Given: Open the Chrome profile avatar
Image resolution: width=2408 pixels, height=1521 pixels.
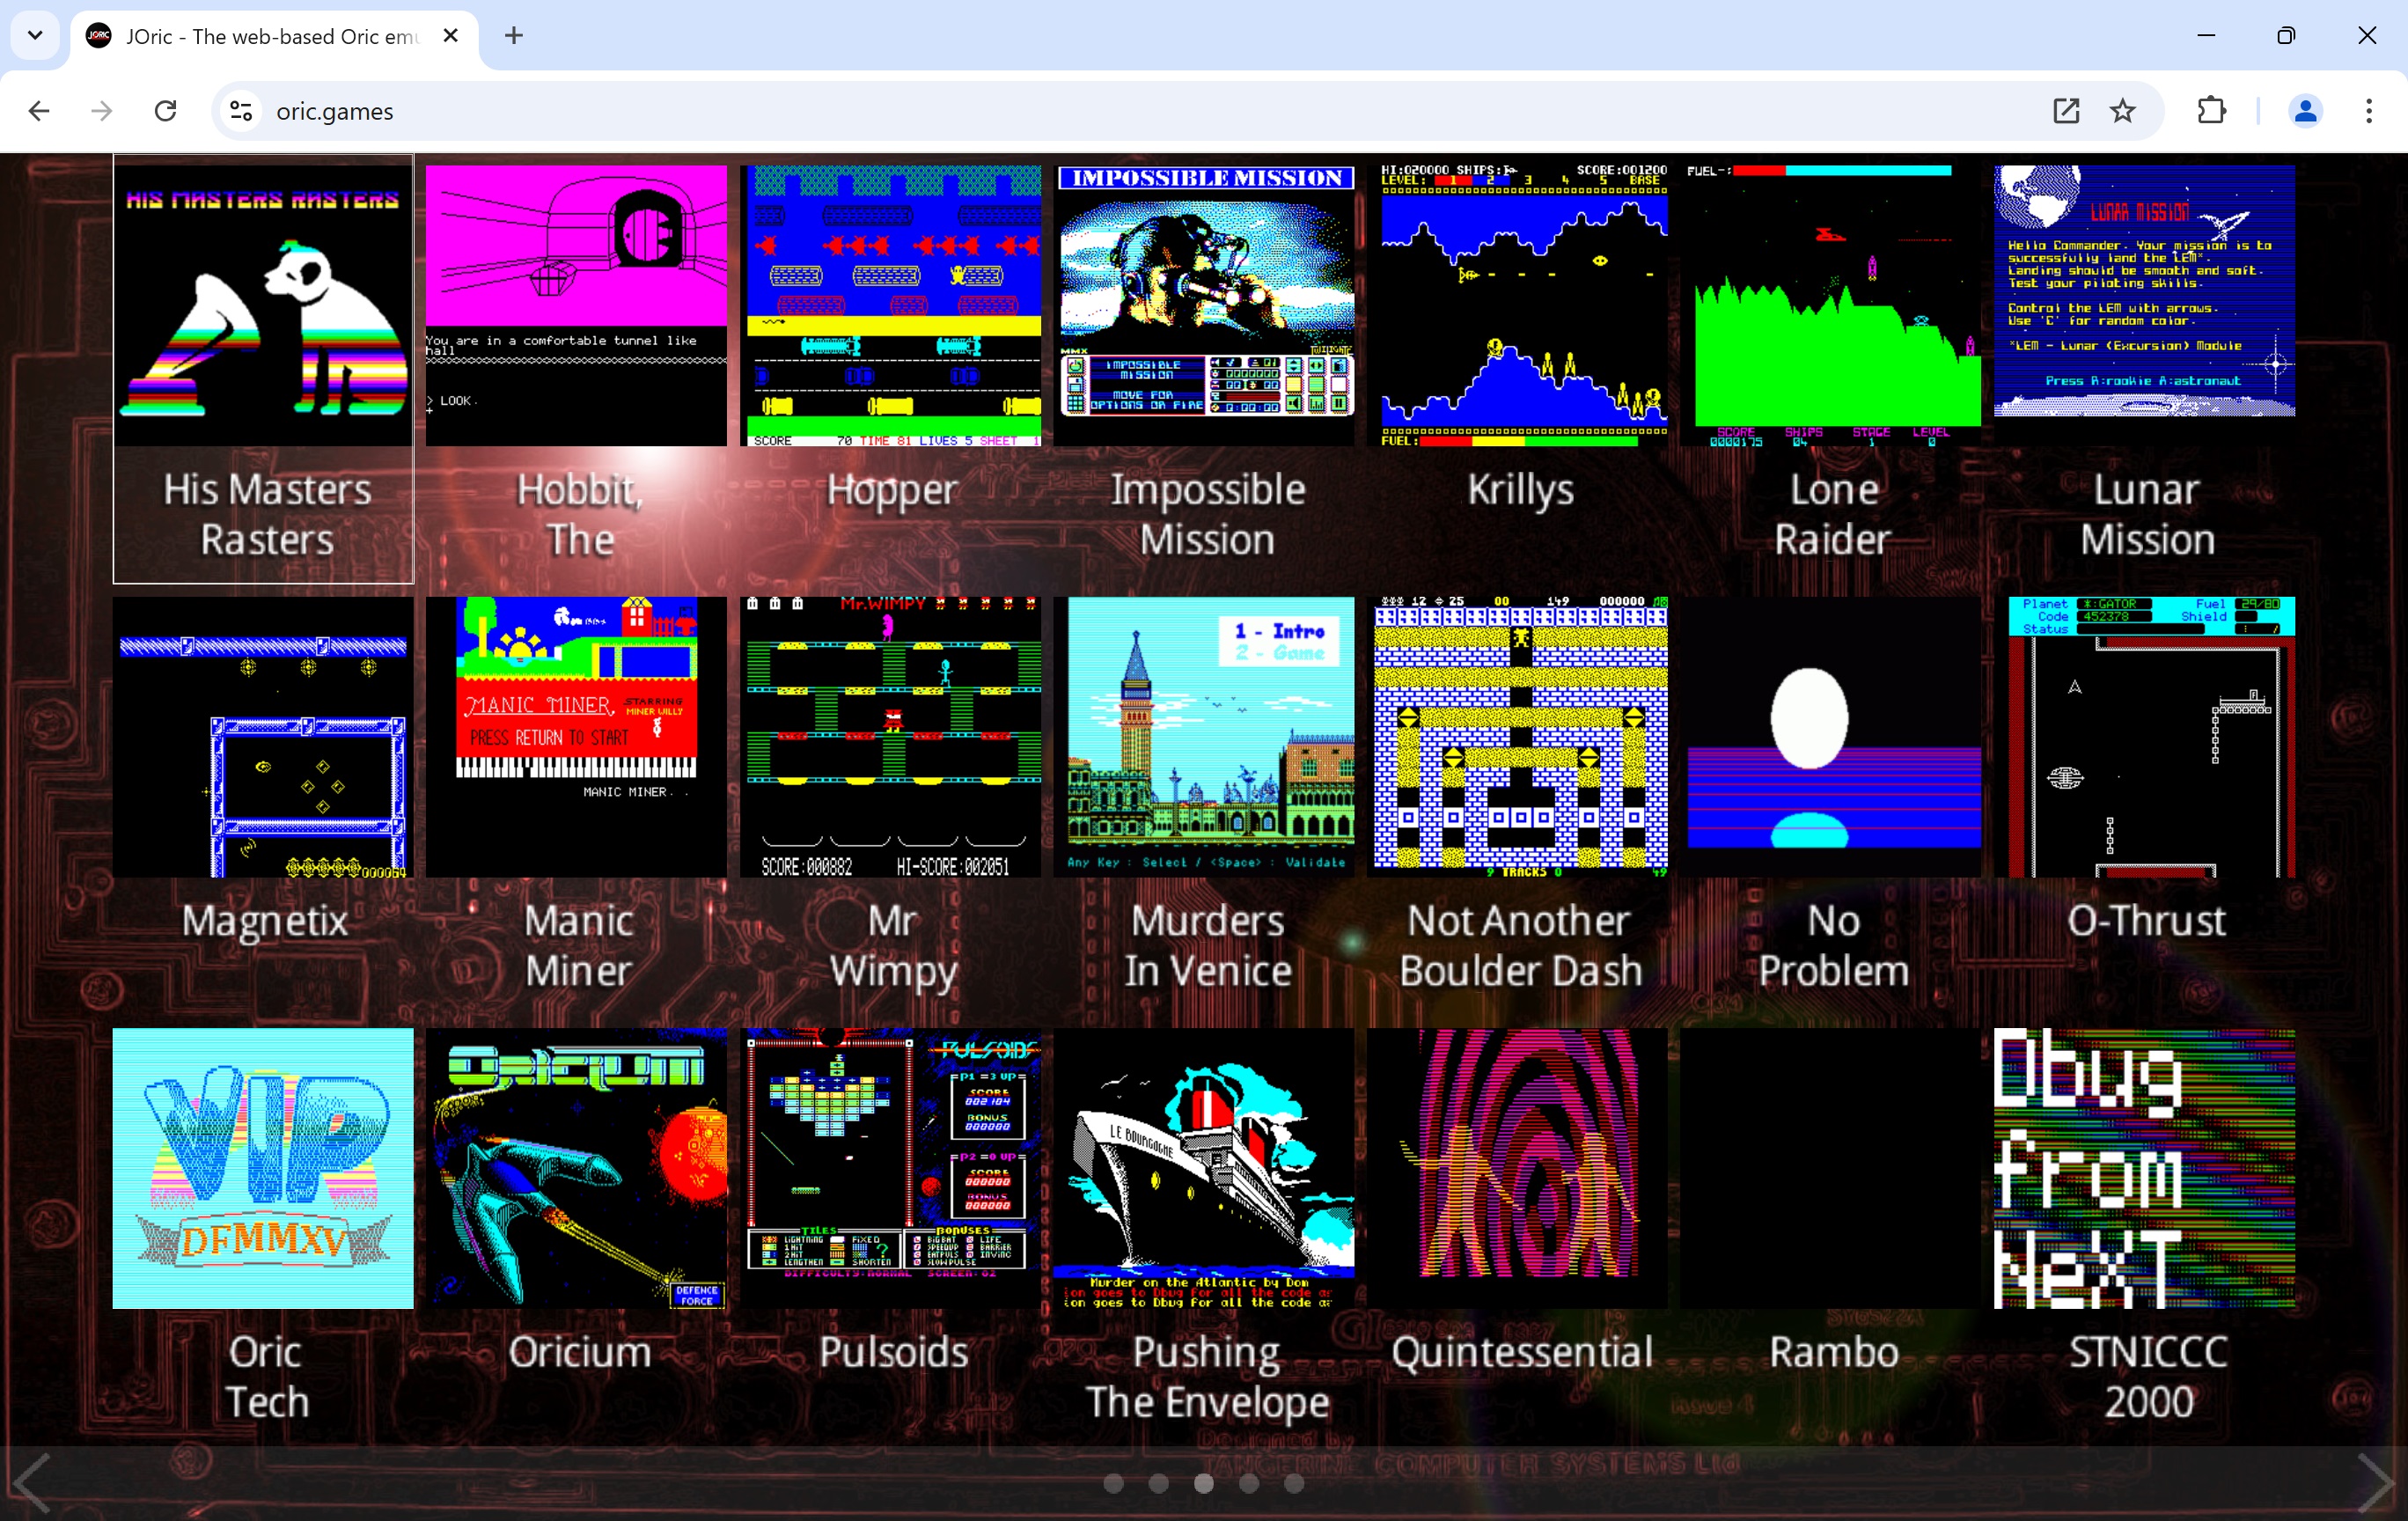Looking at the screenshot, I should [2305, 111].
